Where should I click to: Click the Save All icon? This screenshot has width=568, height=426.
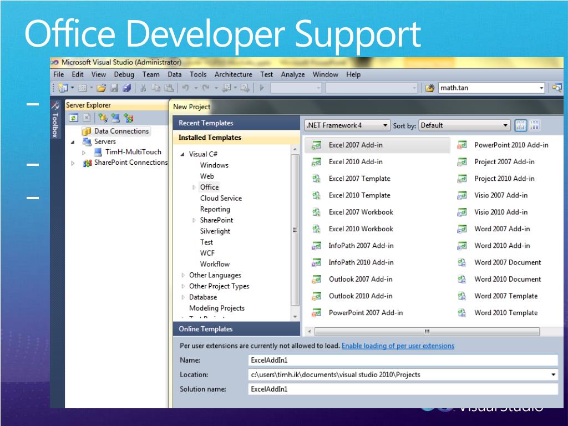tap(127, 88)
